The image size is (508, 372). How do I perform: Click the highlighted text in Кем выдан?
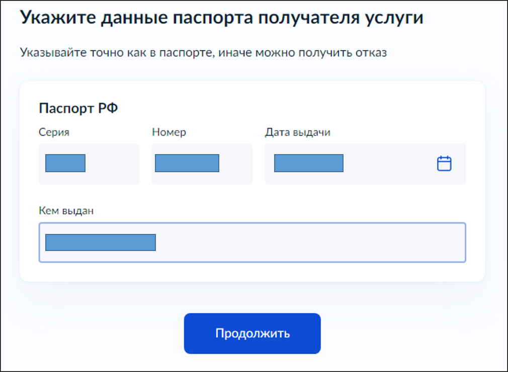coord(100,242)
